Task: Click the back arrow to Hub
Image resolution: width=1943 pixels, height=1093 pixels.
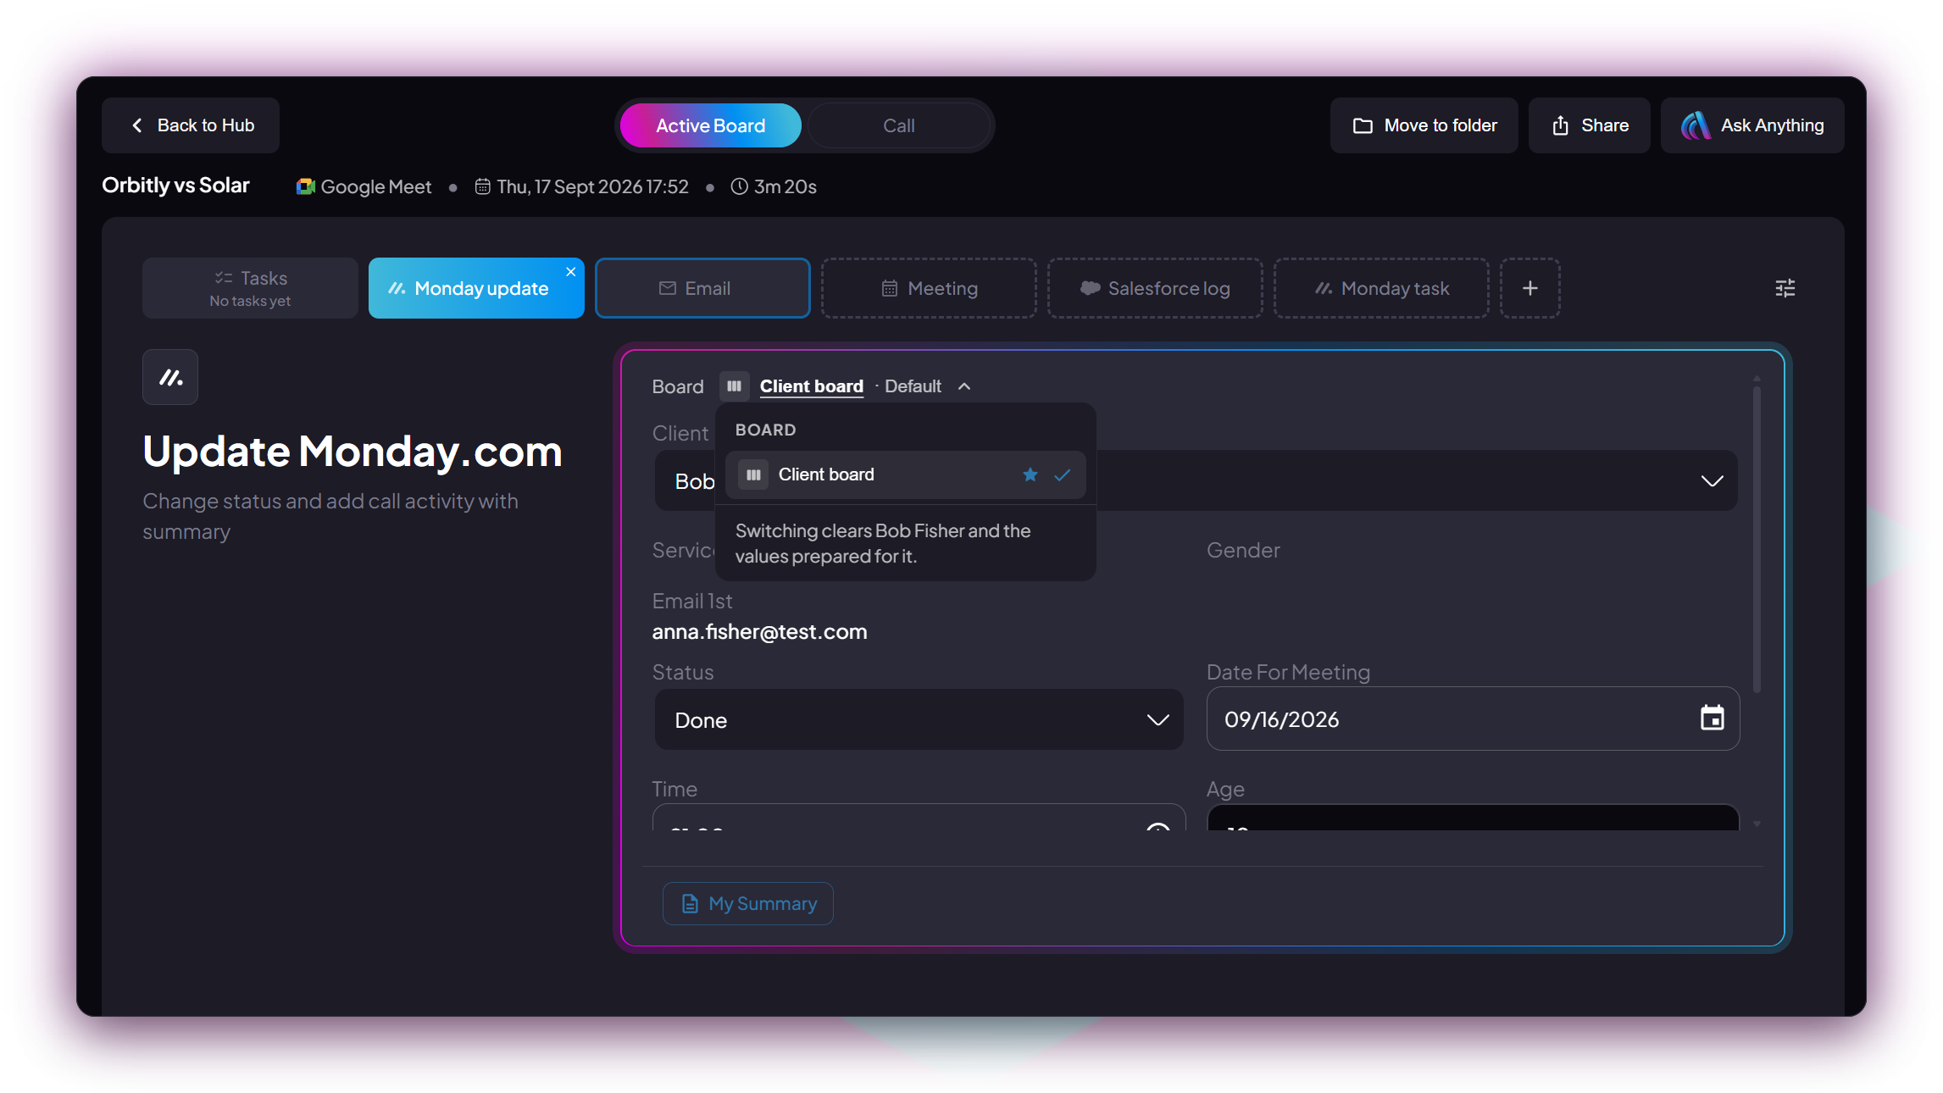Action: coord(137,125)
